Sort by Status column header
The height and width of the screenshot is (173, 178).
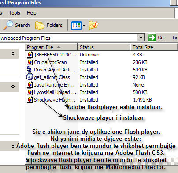pos(104,47)
